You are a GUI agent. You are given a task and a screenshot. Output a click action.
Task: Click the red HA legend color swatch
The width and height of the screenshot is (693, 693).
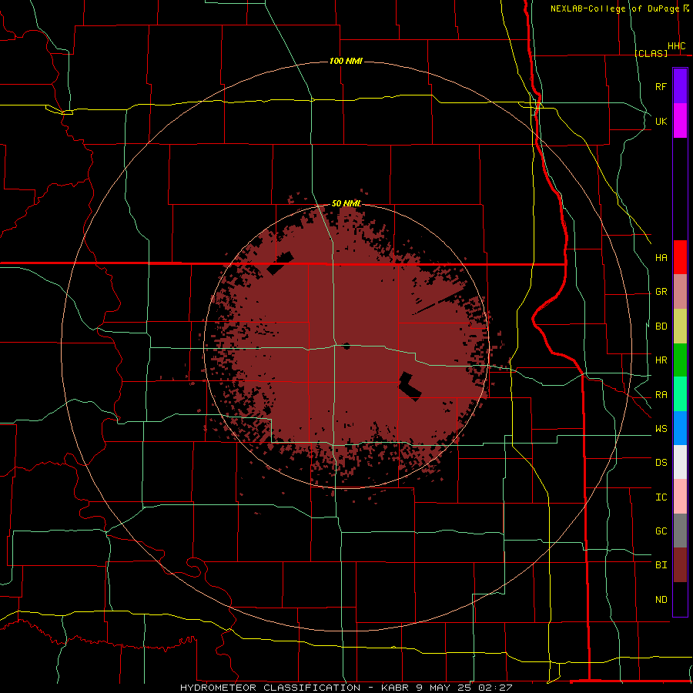point(680,257)
